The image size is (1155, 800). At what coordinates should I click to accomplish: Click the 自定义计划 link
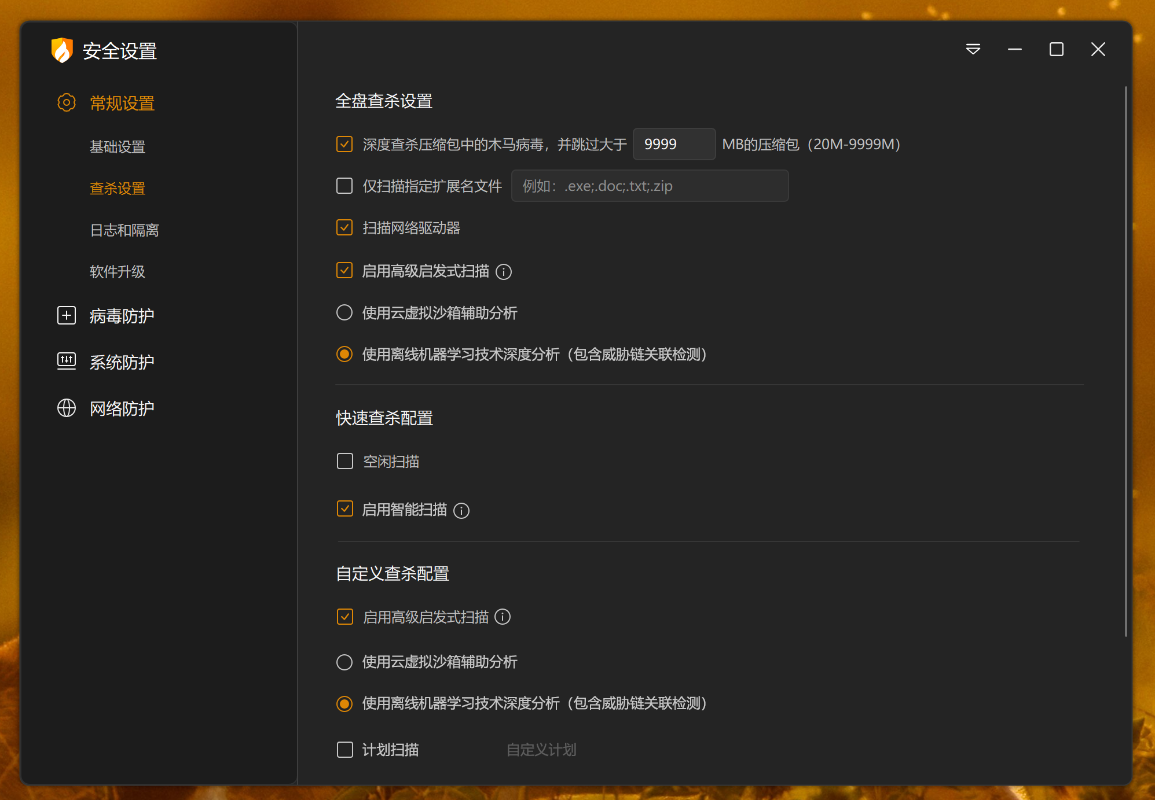541,750
